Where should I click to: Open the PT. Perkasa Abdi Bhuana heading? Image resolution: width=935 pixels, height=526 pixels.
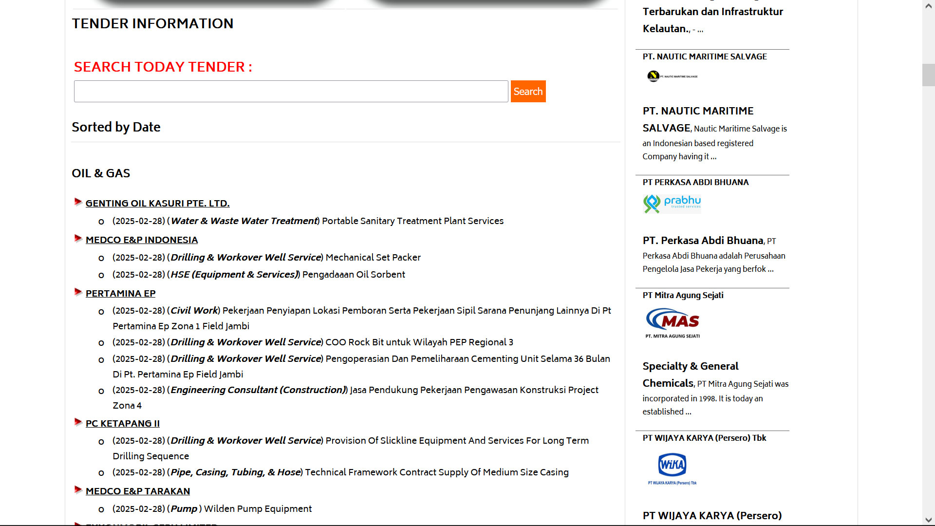703,241
